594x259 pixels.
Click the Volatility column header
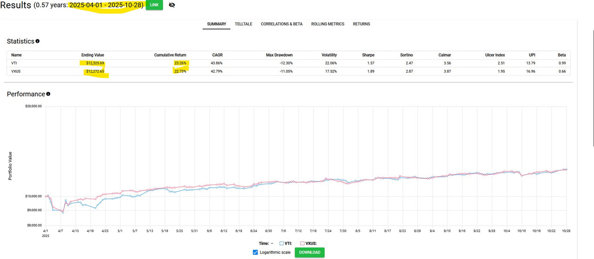pyautogui.click(x=329, y=55)
